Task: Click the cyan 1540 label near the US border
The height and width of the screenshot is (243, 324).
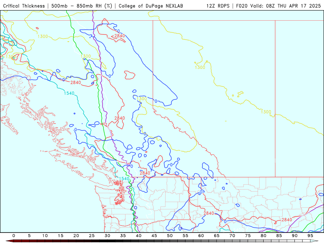Action: [124, 179]
